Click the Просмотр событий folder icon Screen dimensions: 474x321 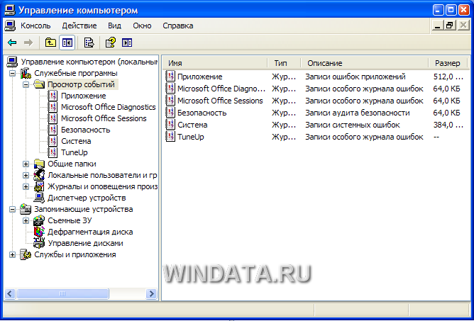39,84
